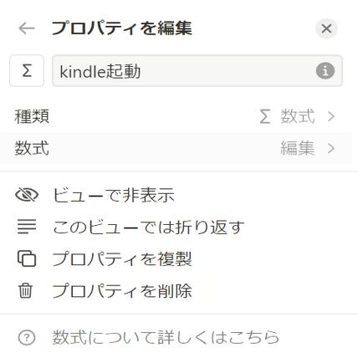
Task: Click the crossed-eye hide icon
Action: coord(27,195)
